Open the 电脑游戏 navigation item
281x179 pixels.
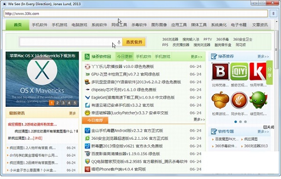tap(80, 25)
